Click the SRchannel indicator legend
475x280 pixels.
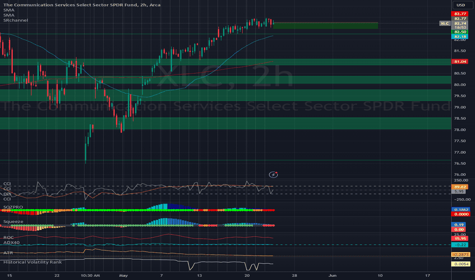[15, 20]
